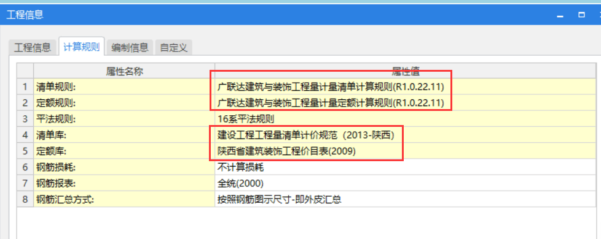Select the 计算规则 tab
Screen dimensions: 601x239
81,47
